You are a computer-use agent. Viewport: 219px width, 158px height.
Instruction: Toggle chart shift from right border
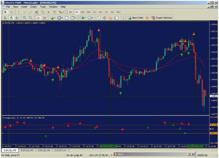pyautogui.click(x=44, y=18)
